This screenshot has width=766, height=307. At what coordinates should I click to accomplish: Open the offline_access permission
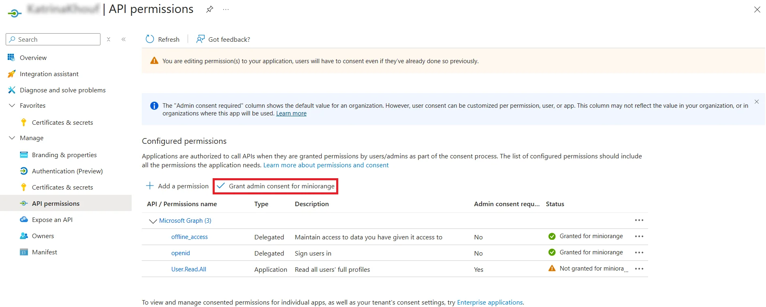[190, 237]
